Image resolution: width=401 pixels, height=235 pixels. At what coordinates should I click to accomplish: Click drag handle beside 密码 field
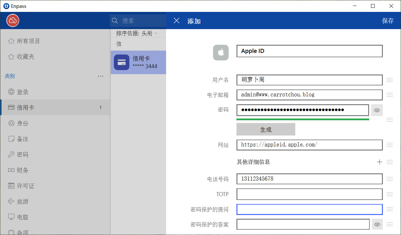[x=390, y=120]
